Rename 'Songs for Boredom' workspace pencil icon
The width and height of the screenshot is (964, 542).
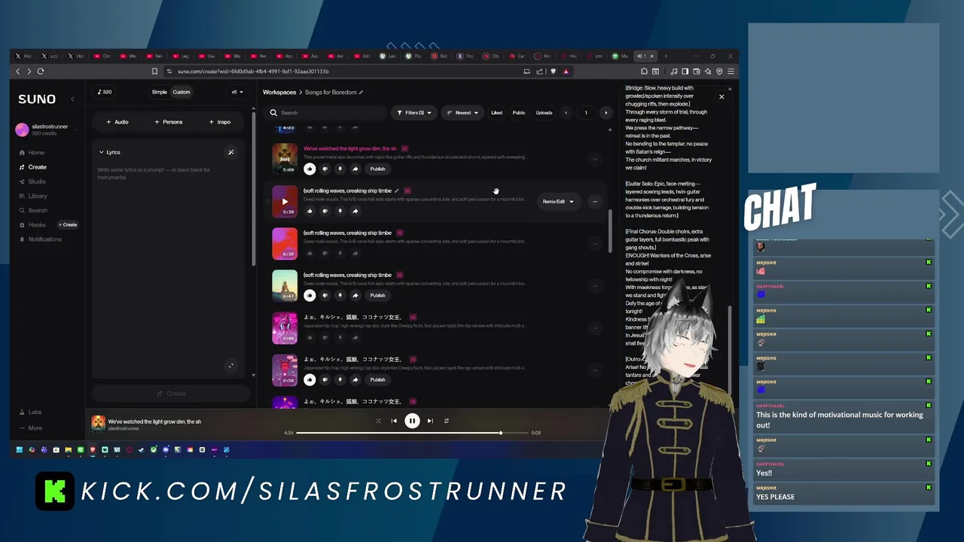pyautogui.click(x=361, y=92)
